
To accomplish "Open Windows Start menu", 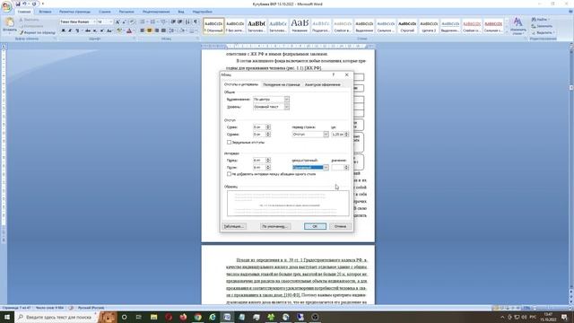I will pyautogui.click(x=6, y=317).
